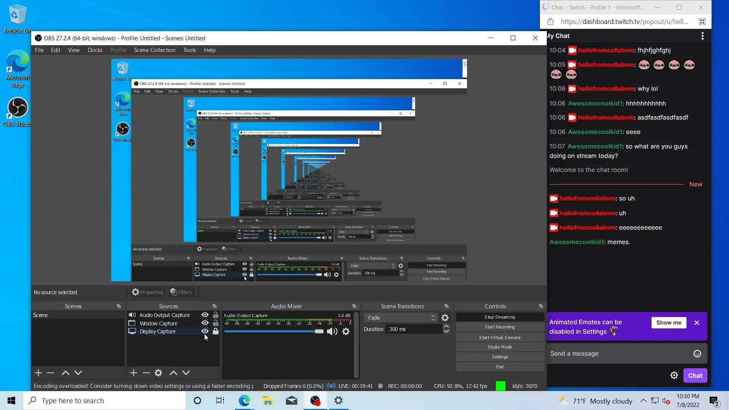
Task: Open emote picker in message box
Action: 697,354
